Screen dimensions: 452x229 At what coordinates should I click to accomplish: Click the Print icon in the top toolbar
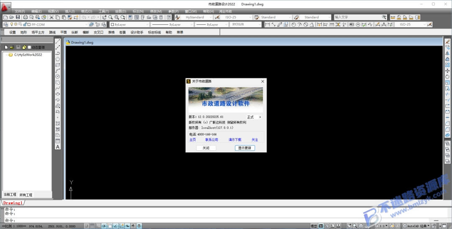[26, 17]
